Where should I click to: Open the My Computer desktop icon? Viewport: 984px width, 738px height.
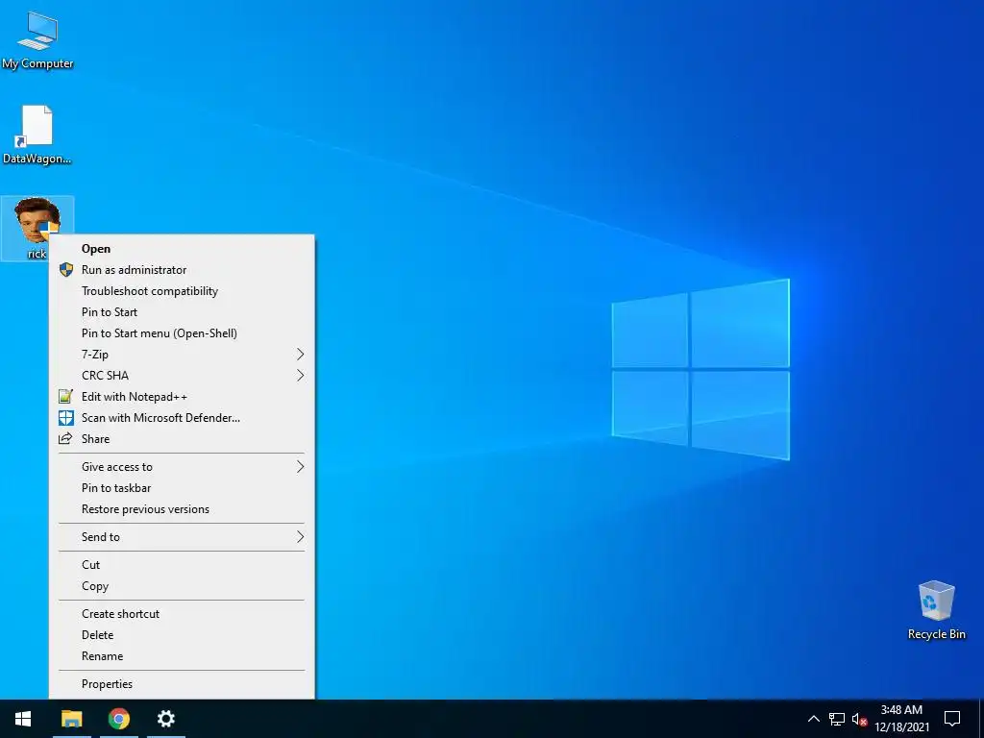37,40
